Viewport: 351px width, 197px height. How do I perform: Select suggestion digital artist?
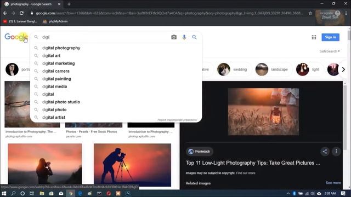[116, 117]
